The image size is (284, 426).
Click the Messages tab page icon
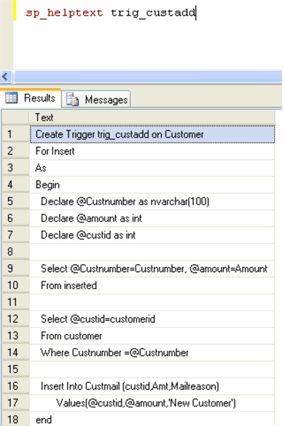pyautogui.click(x=72, y=99)
